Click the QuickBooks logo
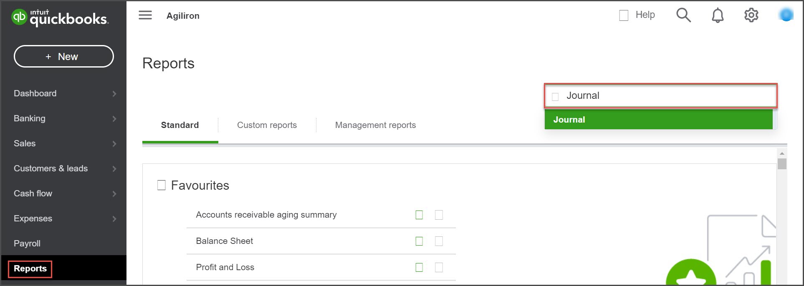This screenshot has width=804, height=286. pos(60,18)
